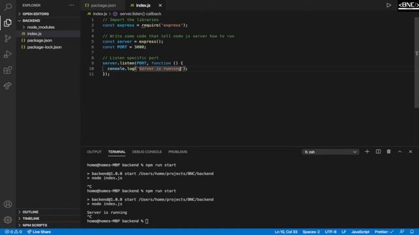Change language mode JavaScript status item
Image resolution: width=419 pixels, height=235 pixels.
point(360,232)
